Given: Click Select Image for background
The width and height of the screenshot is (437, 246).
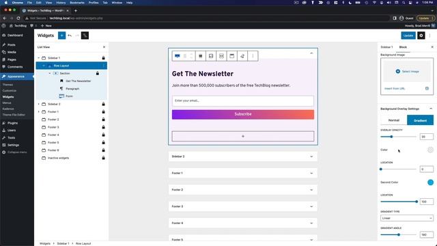Looking at the screenshot, I should 407,71.
